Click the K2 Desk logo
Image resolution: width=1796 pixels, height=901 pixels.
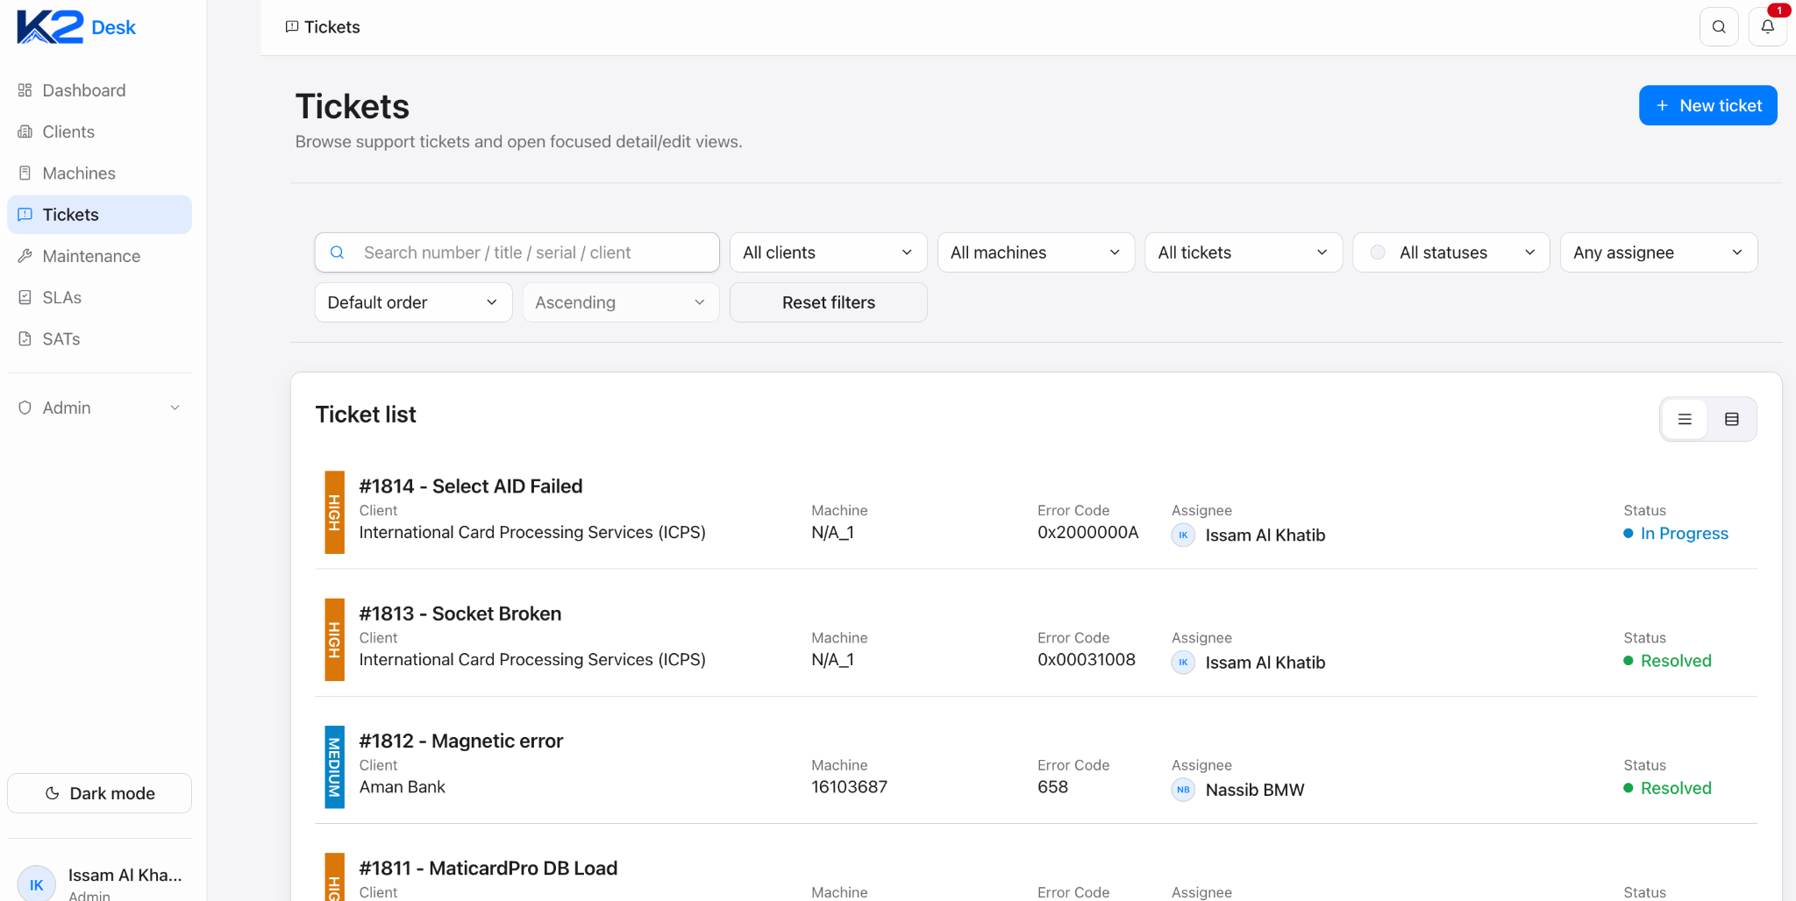76,27
